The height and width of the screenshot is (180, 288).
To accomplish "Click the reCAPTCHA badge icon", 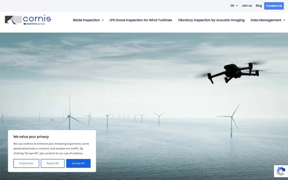I will click(x=281, y=171).
